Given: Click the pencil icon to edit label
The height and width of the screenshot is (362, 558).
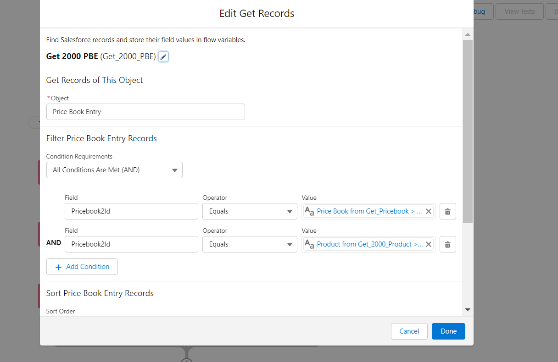Looking at the screenshot, I should (163, 57).
